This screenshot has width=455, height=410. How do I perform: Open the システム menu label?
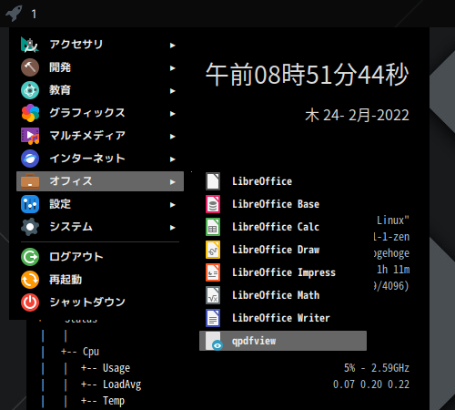(x=71, y=227)
